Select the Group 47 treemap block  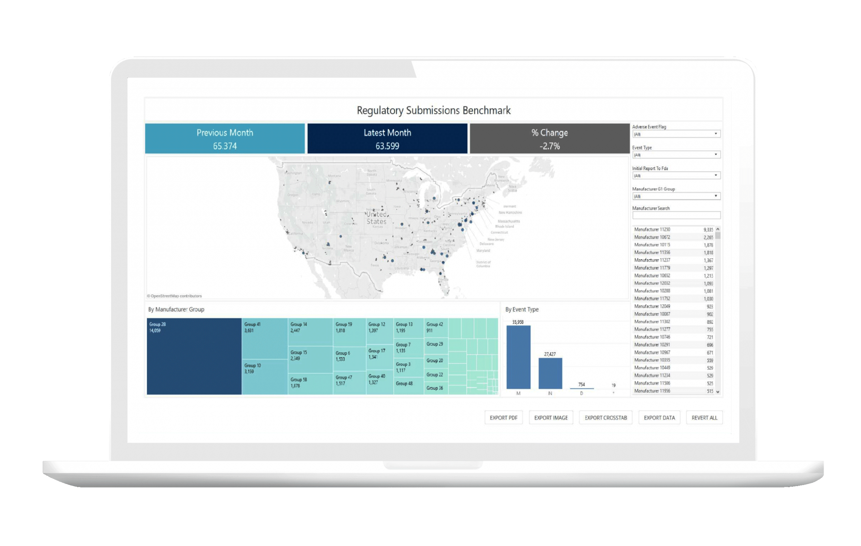tap(349, 383)
